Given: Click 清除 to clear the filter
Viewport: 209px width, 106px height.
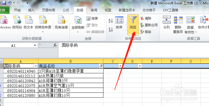Looking at the screenshot, I should pos(146,18).
